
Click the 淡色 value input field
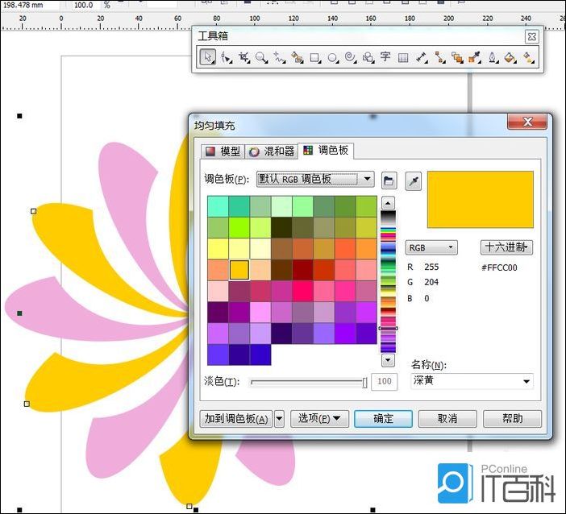(384, 381)
